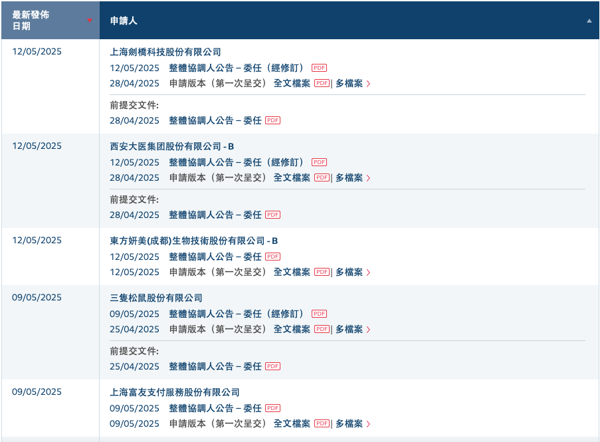Open 全文檔案 link for 東方妍美

[292, 272]
